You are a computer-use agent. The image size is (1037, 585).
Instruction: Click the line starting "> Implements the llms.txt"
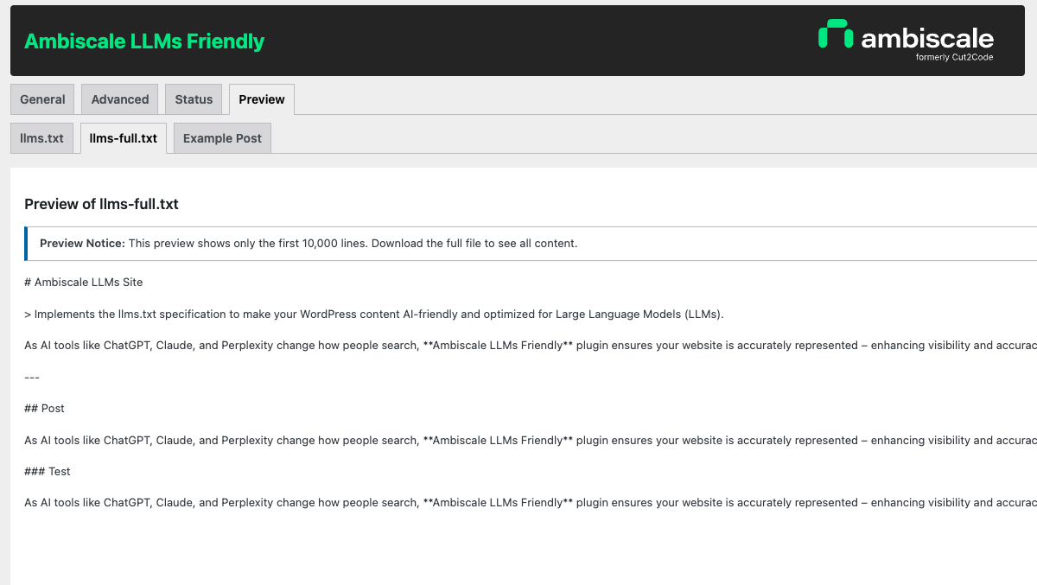(x=373, y=314)
